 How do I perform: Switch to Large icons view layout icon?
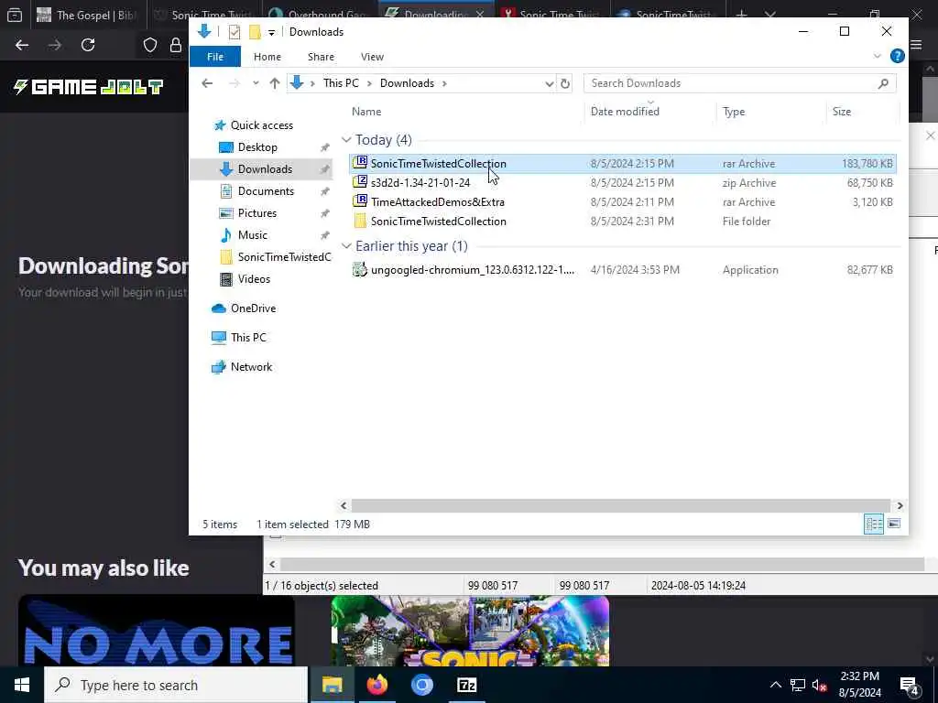[x=894, y=525]
